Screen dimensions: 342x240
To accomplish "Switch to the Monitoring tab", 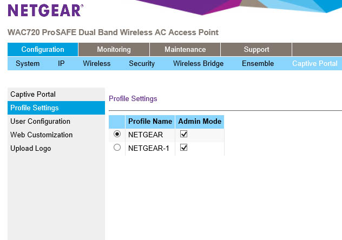I will click(x=114, y=49).
